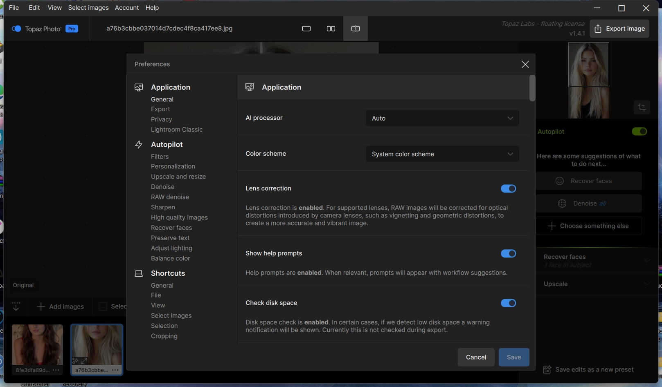The width and height of the screenshot is (662, 387).
Task: Click Choose something else button
Action: 588,226
